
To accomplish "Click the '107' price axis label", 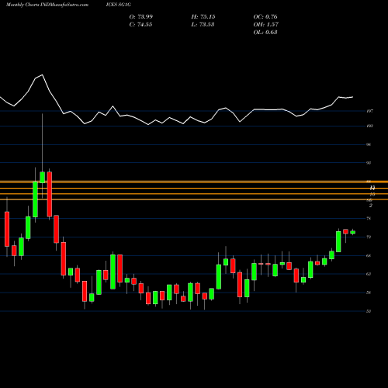I will [x=369, y=111].
